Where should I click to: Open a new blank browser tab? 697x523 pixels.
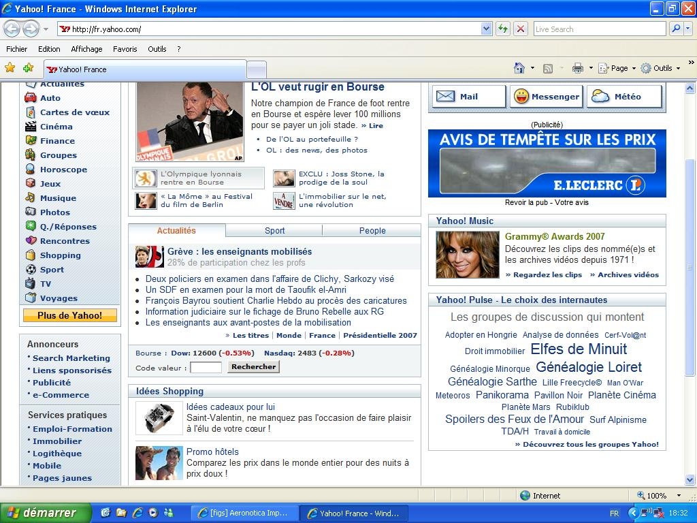257,70
